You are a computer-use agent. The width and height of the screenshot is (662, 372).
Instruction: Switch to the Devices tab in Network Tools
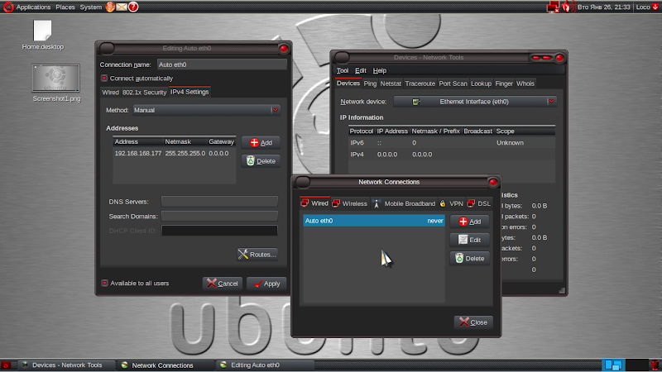[348, 83]
